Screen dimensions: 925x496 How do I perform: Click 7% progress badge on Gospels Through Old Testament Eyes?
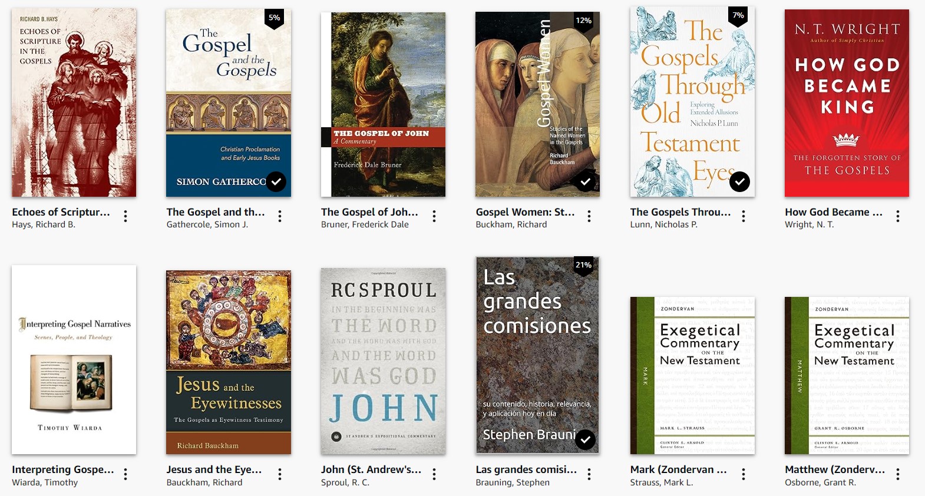(x=738, y=16)
